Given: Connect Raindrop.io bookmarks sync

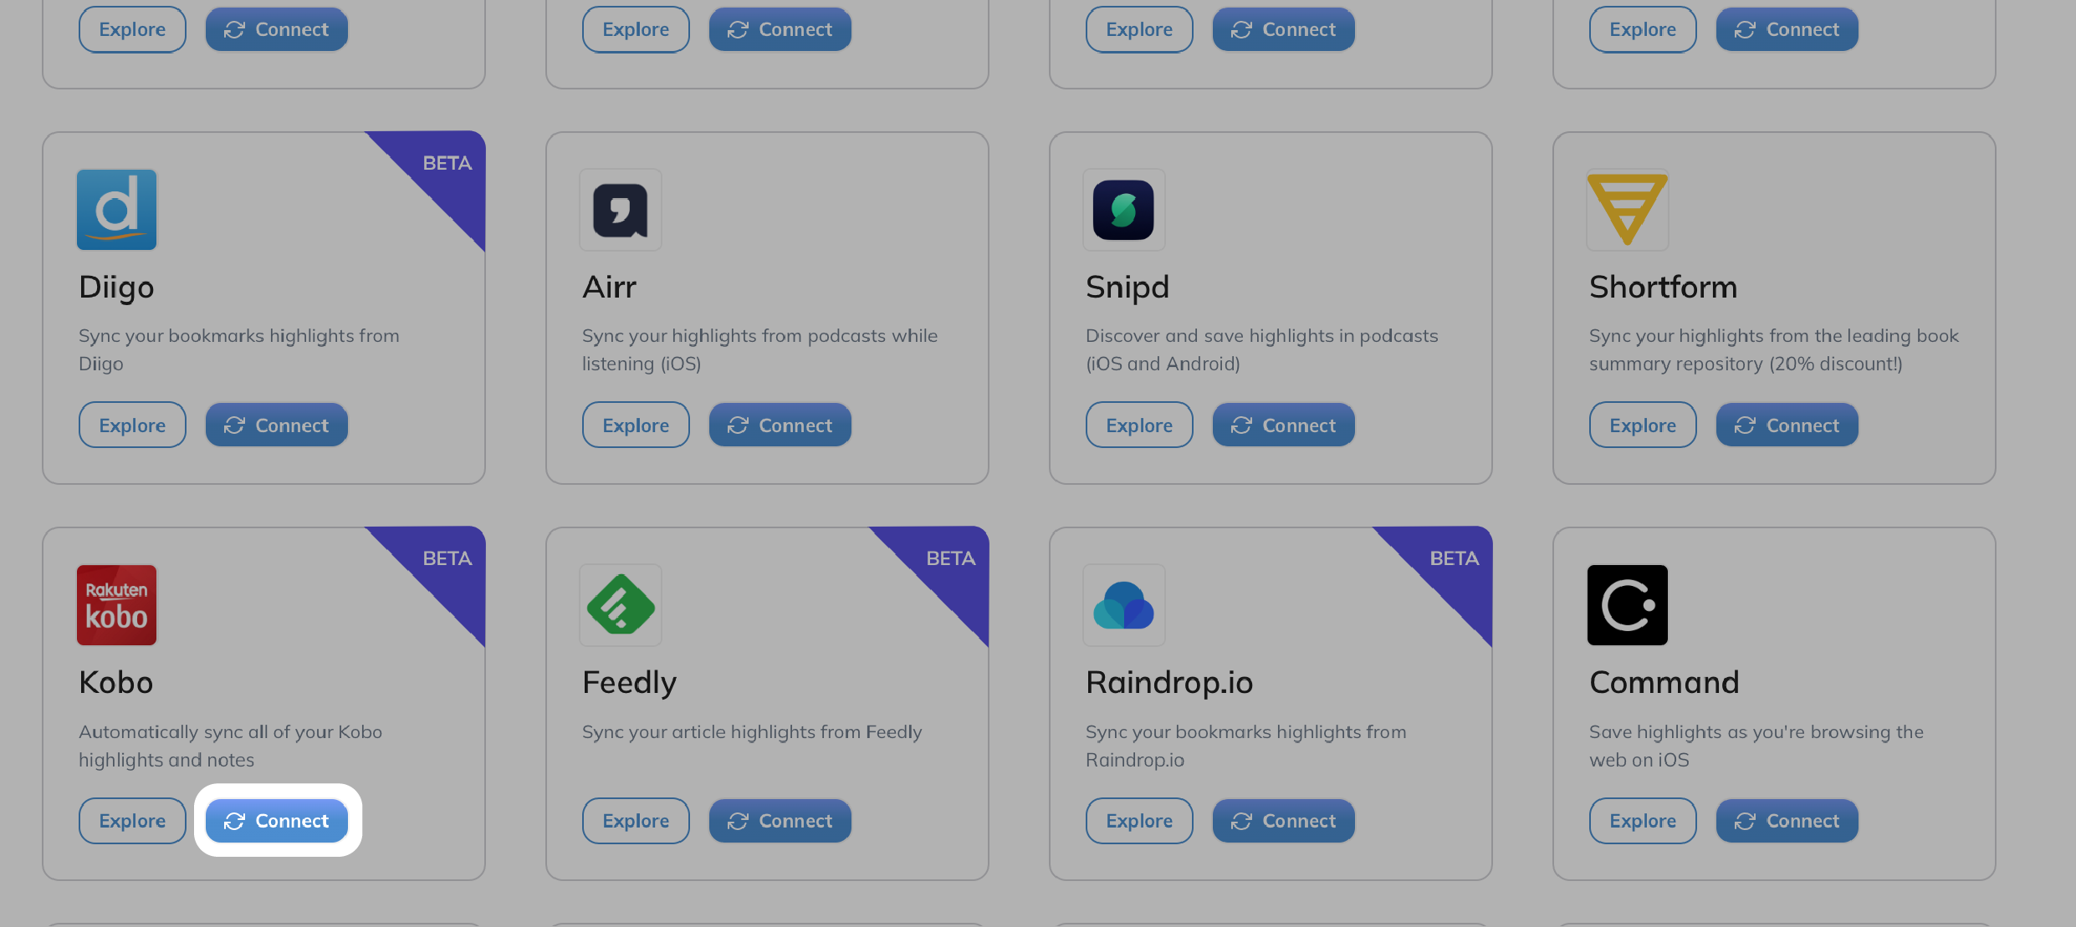Looking at the screenshot, I should pos(1283,820).
